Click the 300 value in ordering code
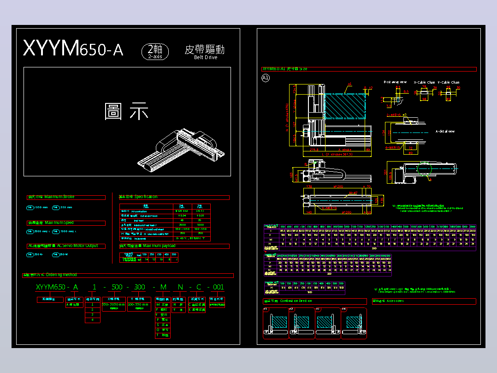The width and height of the screenshot is (497, 373). point(139,287)
